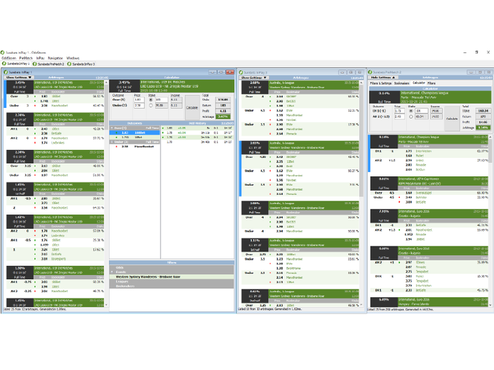Open the Navigation menu
Image resolution: width=494 pixels, height=370 pixels.
(x=55, y=58)
